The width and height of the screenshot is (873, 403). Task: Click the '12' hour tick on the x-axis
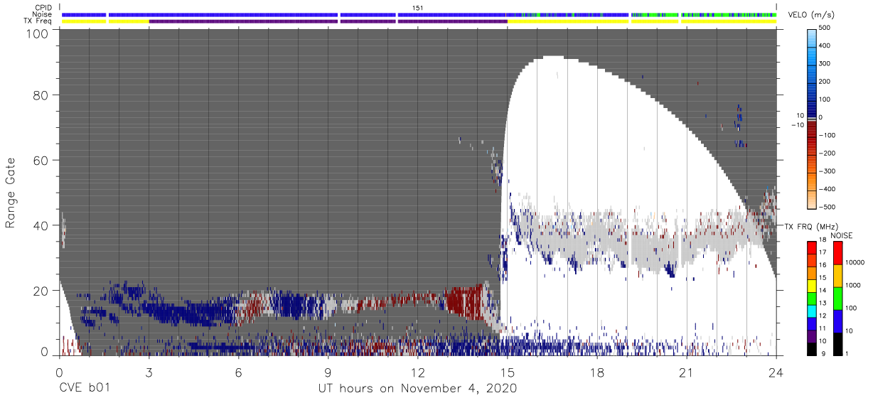pyautogui.click(x=417, y=372)
